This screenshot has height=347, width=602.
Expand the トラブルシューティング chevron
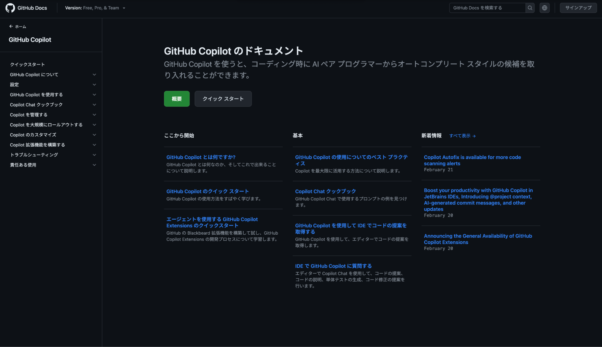click(x=94, y=155)
